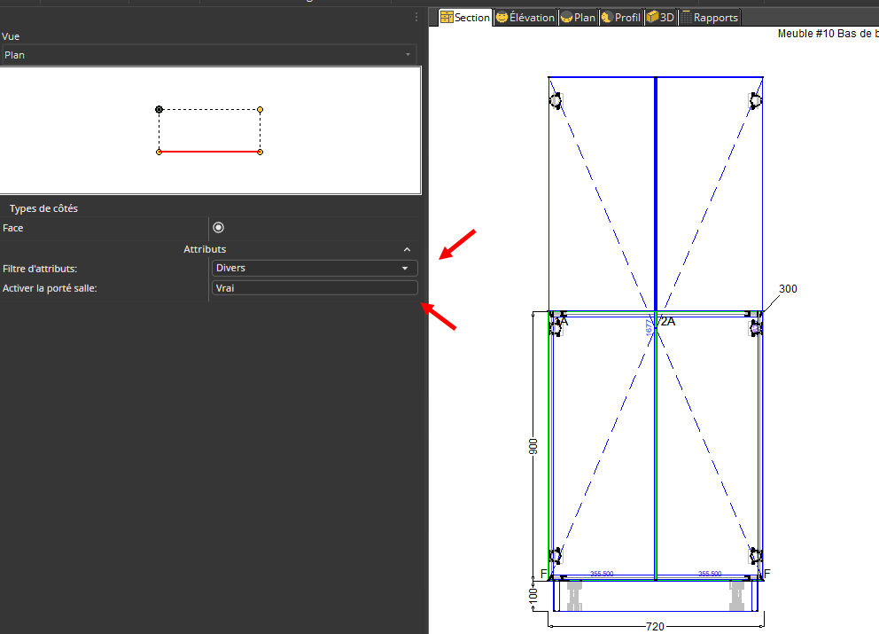Click the top-left hinge in the drawing
Image resolution: width=879 pixels, height=634 pixels.
point(556,101)
